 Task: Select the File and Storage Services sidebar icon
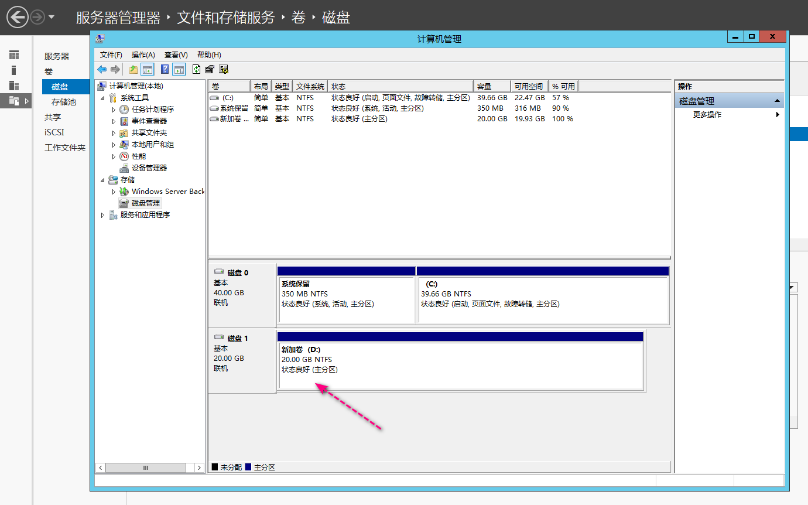coord(14,101)
